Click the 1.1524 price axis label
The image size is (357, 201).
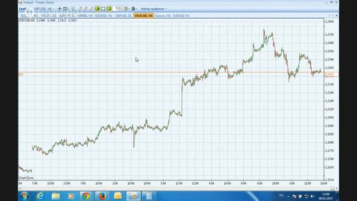(330, 180)
